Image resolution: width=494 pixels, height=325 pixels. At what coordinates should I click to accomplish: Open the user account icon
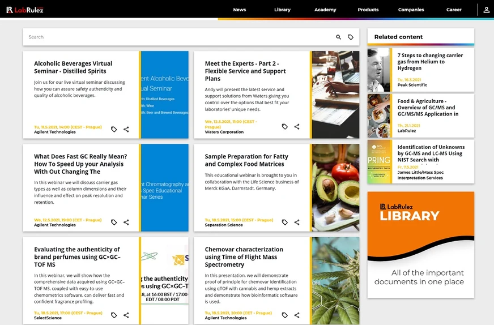[486, 10]
